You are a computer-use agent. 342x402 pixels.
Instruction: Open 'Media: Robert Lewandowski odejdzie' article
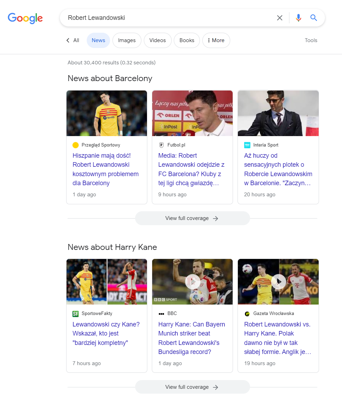point(192,169)
